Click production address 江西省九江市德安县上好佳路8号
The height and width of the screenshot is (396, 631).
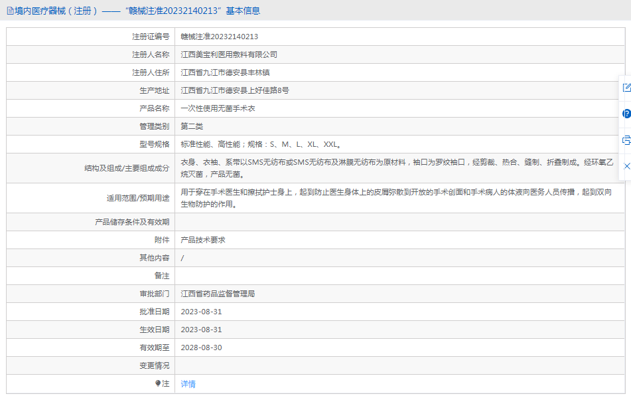pyautogui.click(x=235, y=90)
